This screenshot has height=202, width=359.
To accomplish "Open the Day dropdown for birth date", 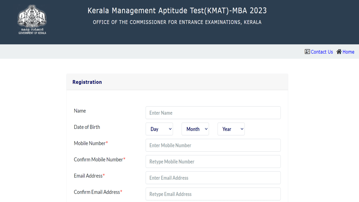I will [159, 129].
